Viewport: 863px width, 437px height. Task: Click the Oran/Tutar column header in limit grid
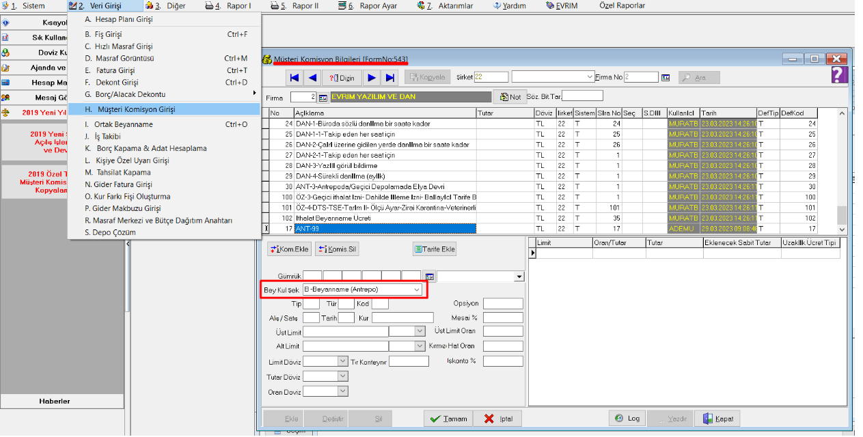coord(619,242)
